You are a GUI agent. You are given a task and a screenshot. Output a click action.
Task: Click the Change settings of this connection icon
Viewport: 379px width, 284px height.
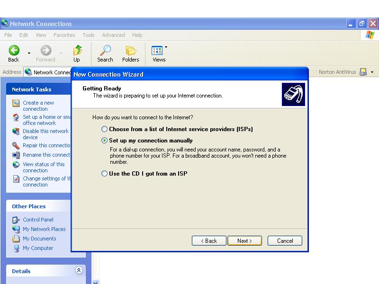click(x=16, y=179)
